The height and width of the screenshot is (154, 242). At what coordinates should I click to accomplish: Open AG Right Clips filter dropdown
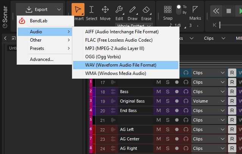point(209,148)
